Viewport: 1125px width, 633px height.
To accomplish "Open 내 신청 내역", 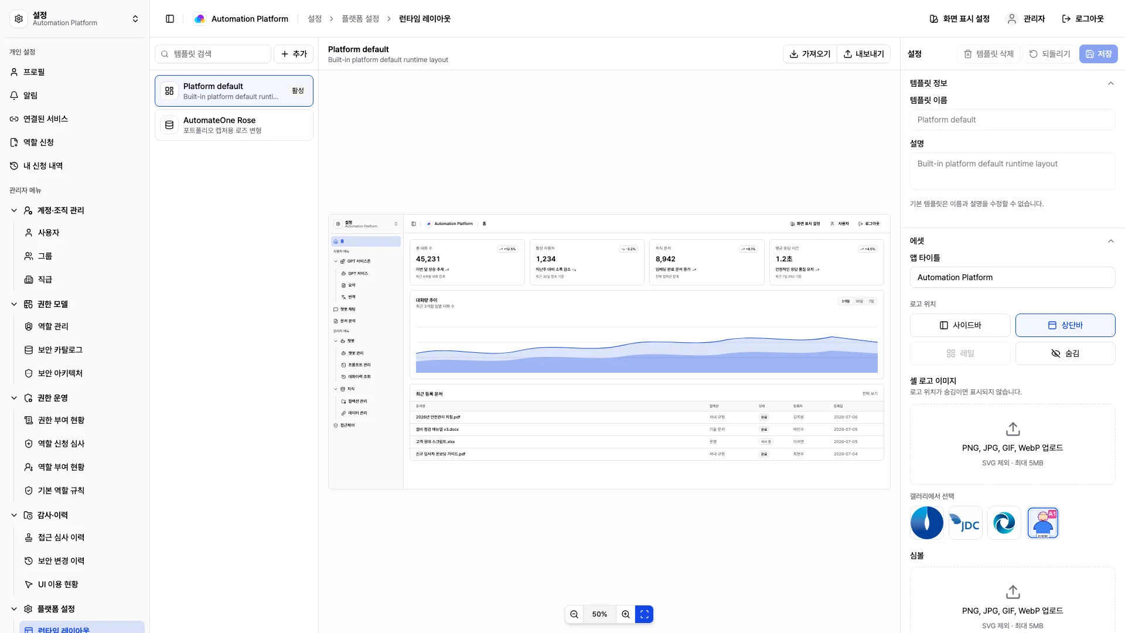I will coord(74,166).
